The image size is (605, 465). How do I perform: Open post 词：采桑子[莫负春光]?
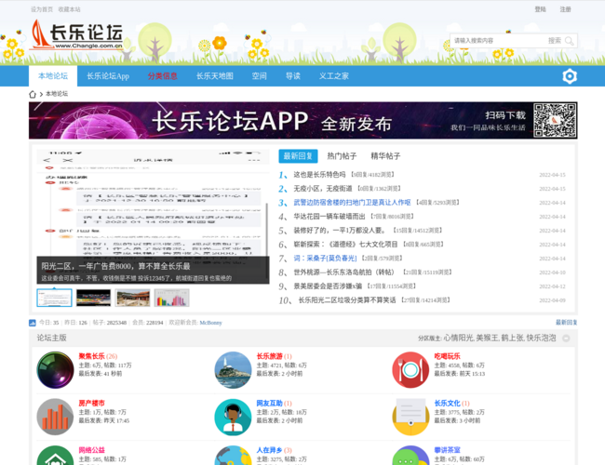click(x=325, y=258)
